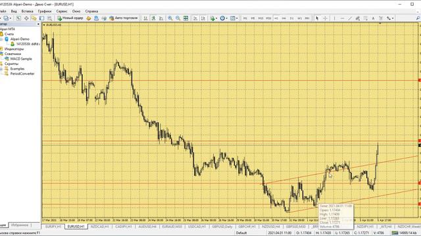The width and height of the screenshot is (421, 236).
Task: Select the horizontal line drawing tool
Action: [342, 18]
